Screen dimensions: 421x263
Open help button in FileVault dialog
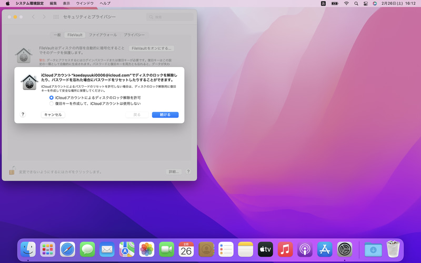(23, 115)
